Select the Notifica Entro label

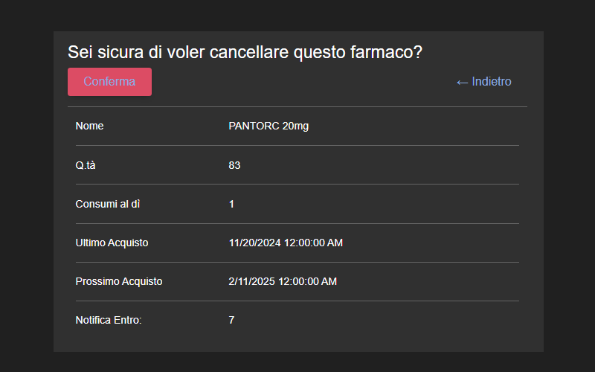click(x=109, y=321)
